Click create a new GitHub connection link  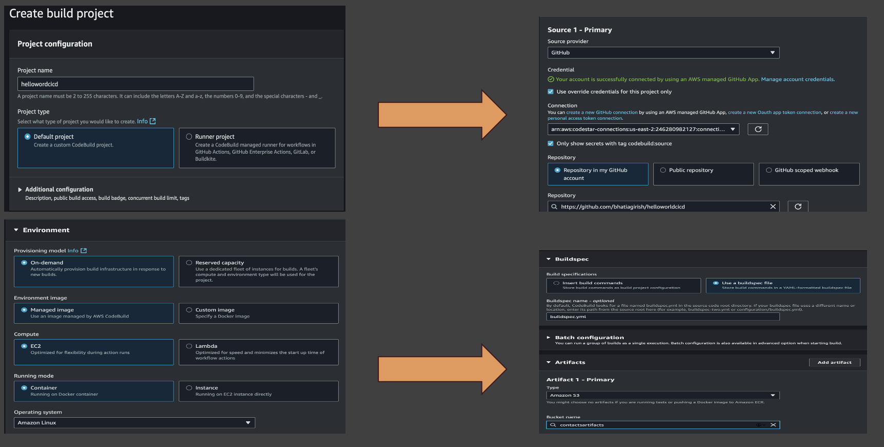coord(602,113)
